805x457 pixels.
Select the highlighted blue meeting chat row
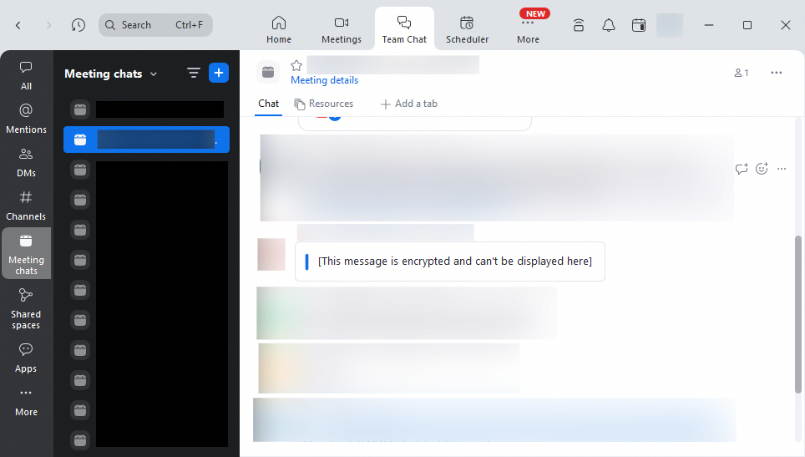tap(146, 140)
